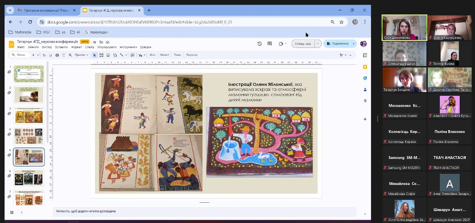Click the Тема theme button
The height and width of the screenshot is (223, 475).
click(177, 55)
